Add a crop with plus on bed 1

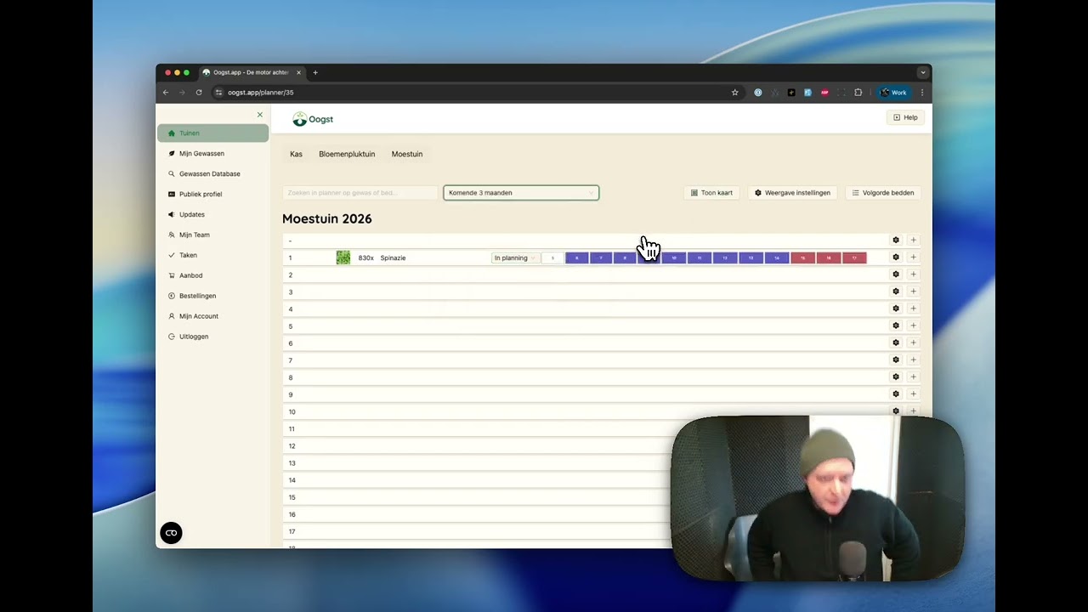pos(913,258)
